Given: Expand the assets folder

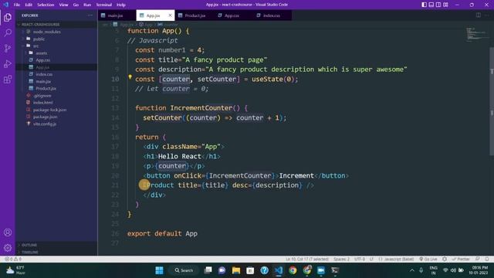Looking at the screenshot, I should [41, 53].
